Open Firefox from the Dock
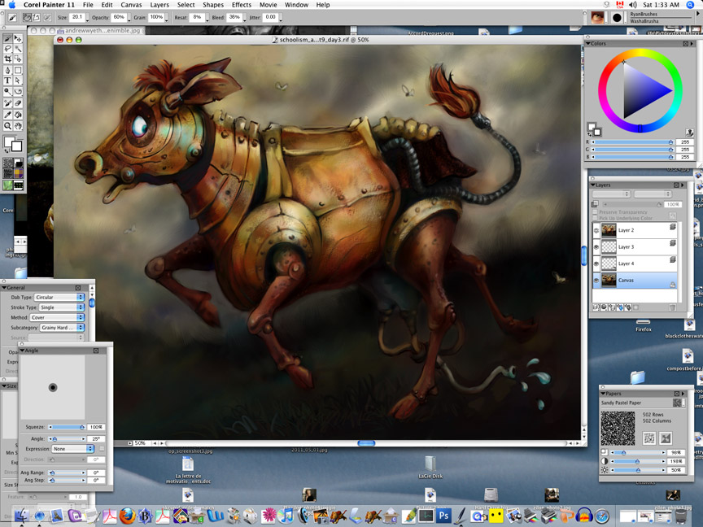Screen dimensions: 703x527 point(127,516)
